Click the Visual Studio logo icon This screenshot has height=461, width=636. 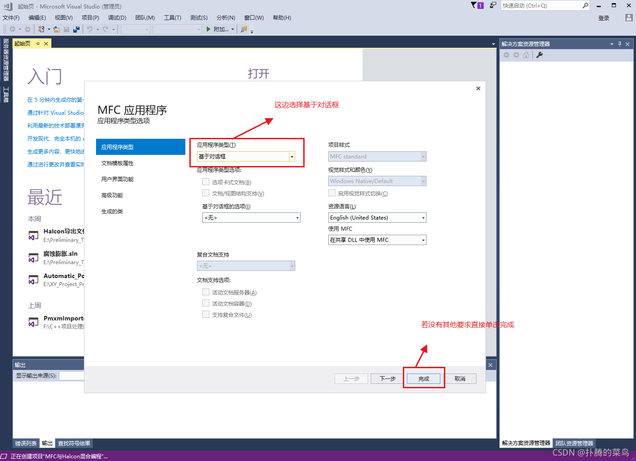click(8, 6)
